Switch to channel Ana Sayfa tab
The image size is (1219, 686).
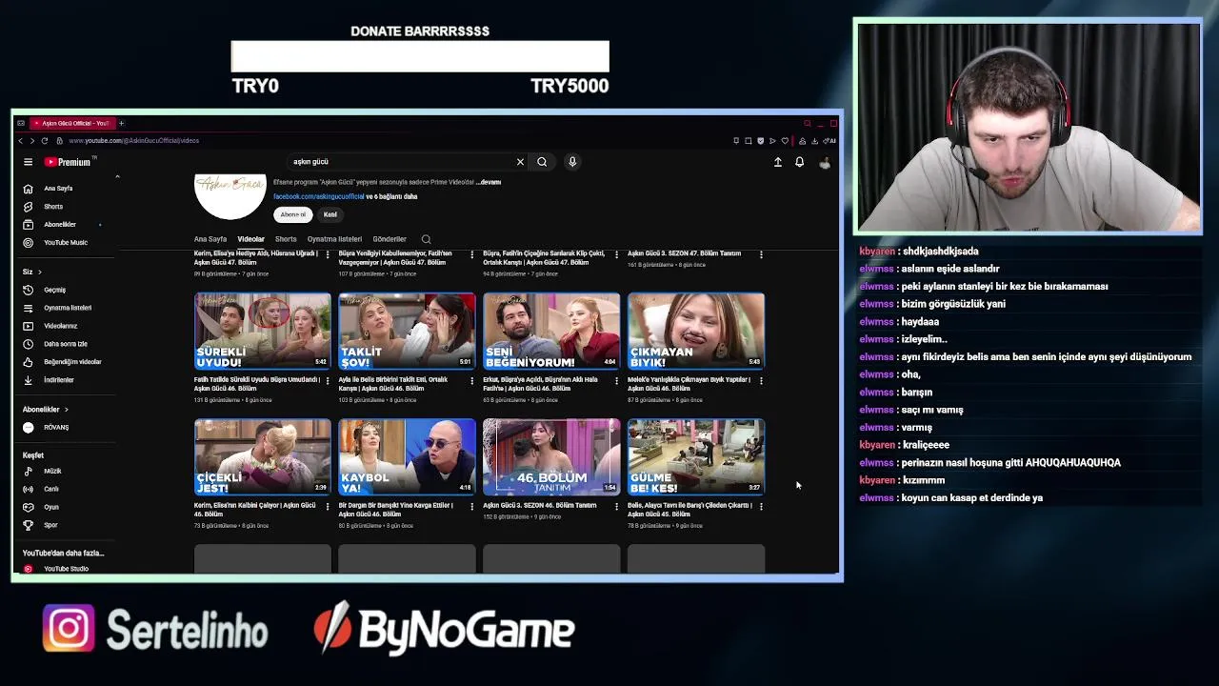(210, 239)
